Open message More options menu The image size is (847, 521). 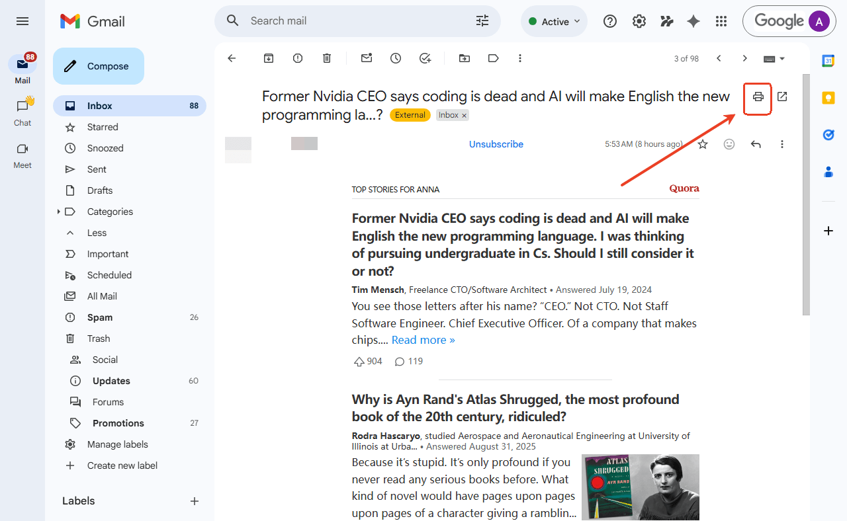click(782, 144)
